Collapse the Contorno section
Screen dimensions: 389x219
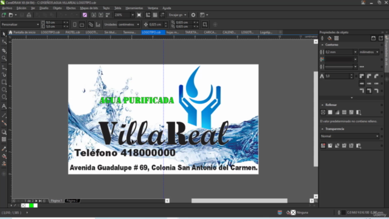[x=322, y=45]
